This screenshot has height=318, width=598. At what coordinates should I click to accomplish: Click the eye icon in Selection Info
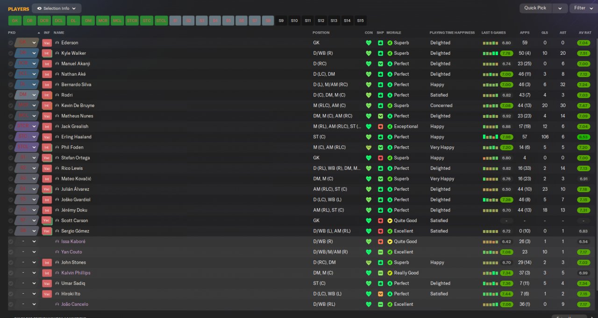39,8
